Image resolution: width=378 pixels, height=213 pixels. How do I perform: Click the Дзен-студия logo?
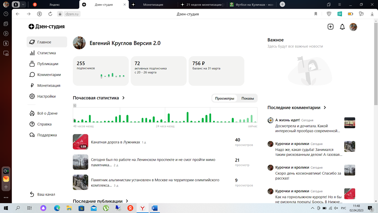click(47, 27)
